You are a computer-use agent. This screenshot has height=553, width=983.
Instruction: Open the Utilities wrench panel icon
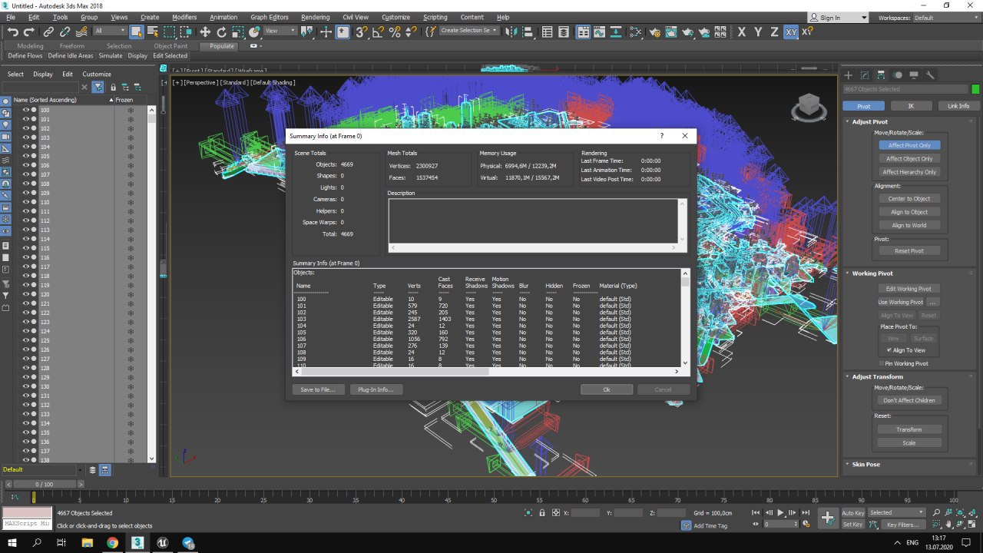tap(930, 75)
